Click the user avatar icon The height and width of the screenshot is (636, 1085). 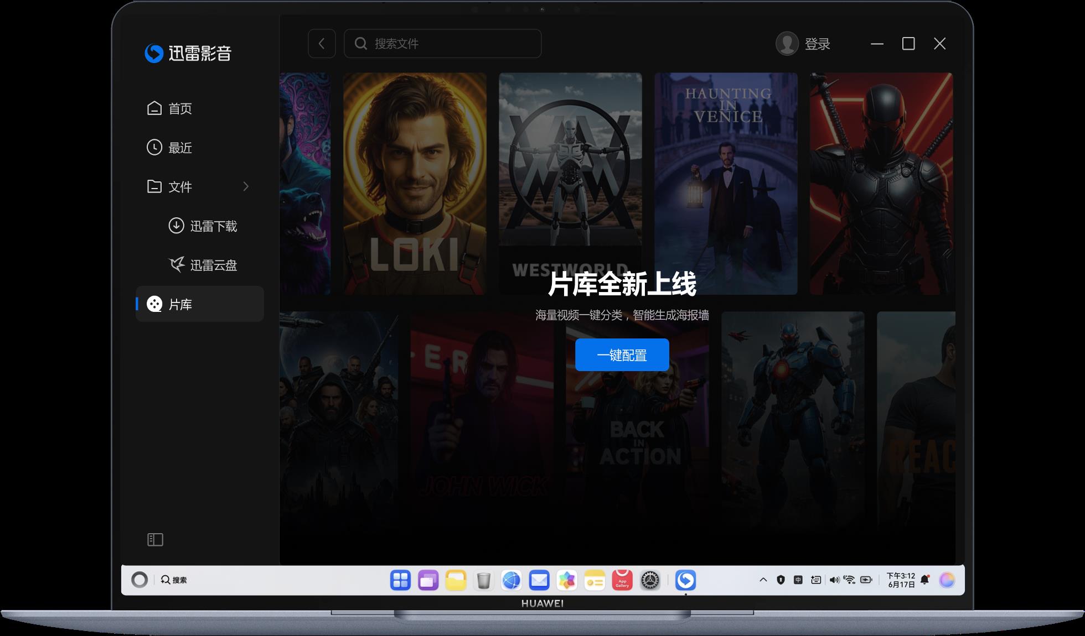click(787, 43)
